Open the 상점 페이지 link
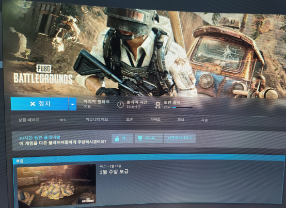286x208 pixels. pos(29,120)
